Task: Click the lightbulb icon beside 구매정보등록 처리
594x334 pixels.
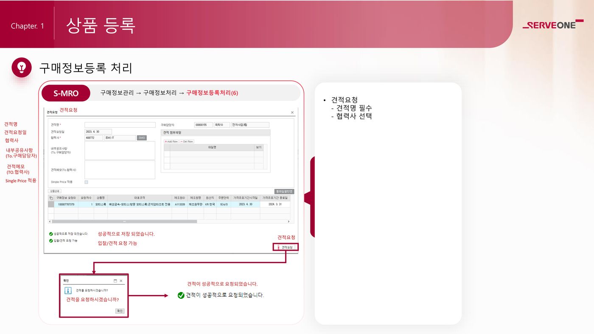Action: click(22, 67)
